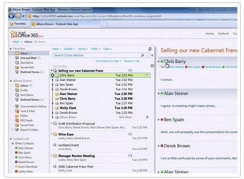Open Unread Mail folder icon in Favorites

coord(17,58)
